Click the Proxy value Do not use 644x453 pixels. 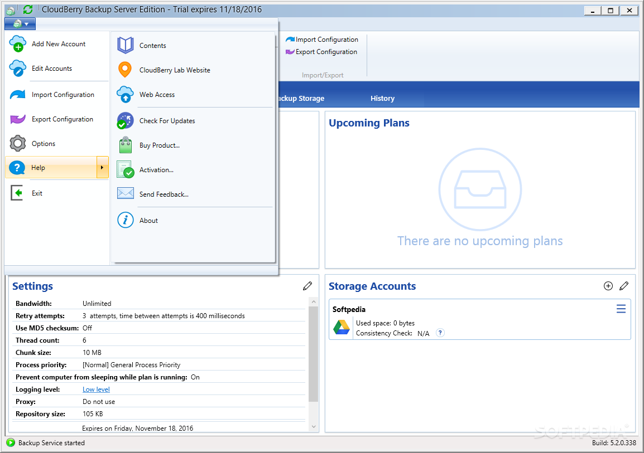click(x=99, y=402)
